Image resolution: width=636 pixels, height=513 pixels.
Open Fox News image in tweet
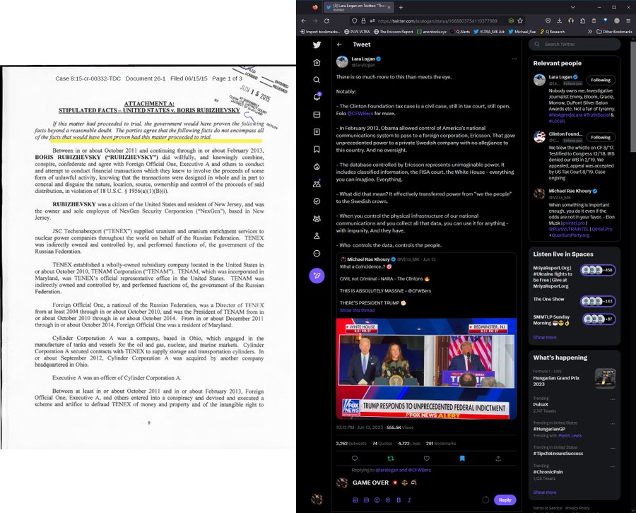(x=426, y=369)
